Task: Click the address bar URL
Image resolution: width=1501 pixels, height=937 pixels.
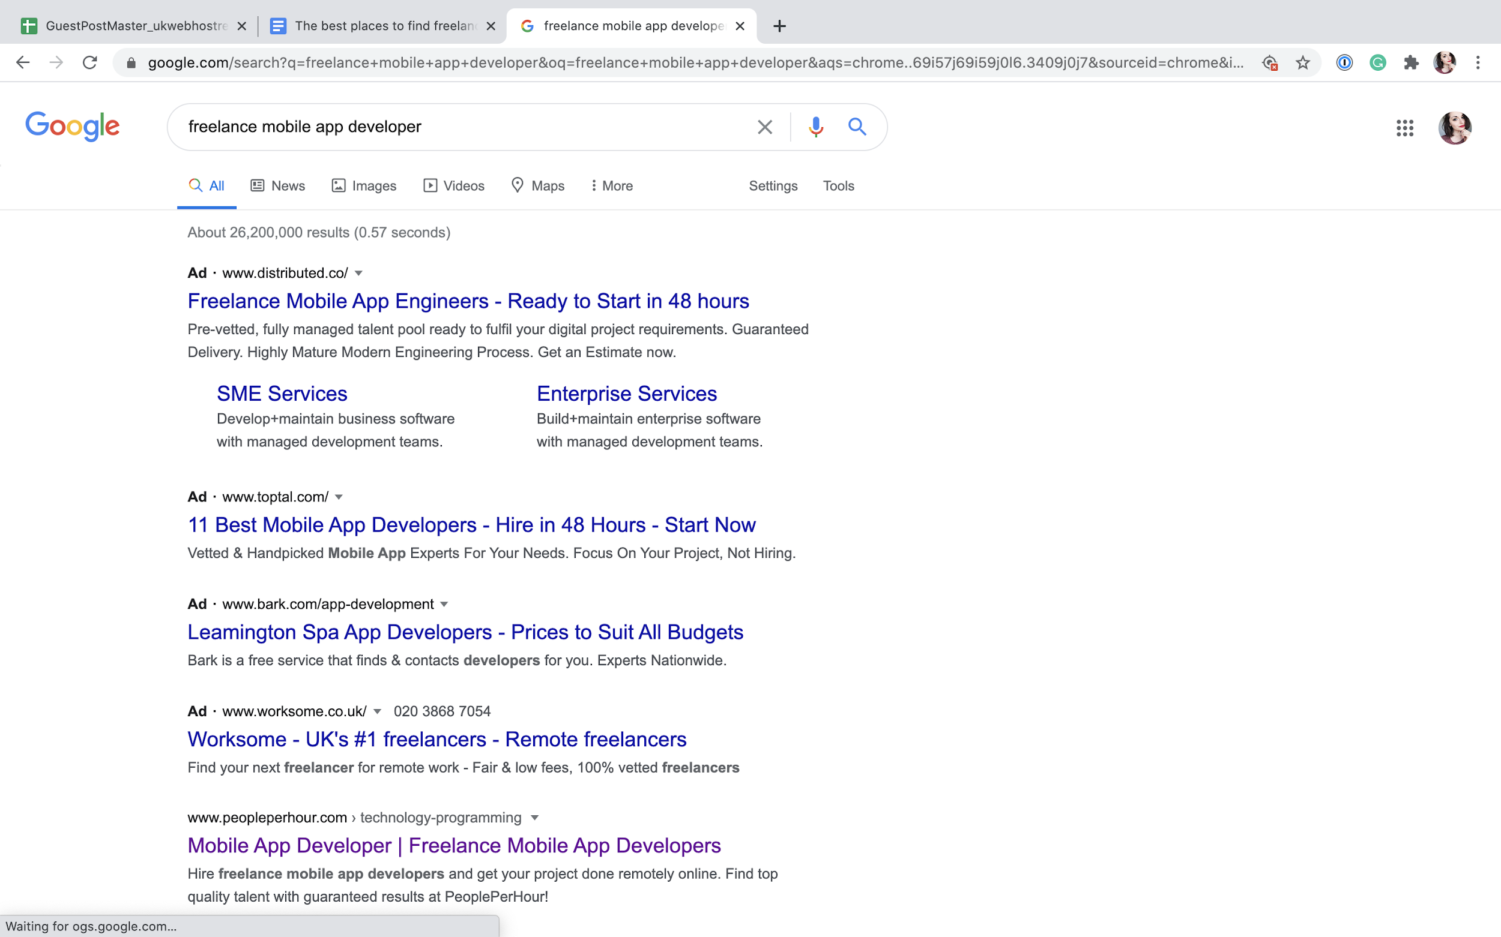Action: (x=695, y=62)
